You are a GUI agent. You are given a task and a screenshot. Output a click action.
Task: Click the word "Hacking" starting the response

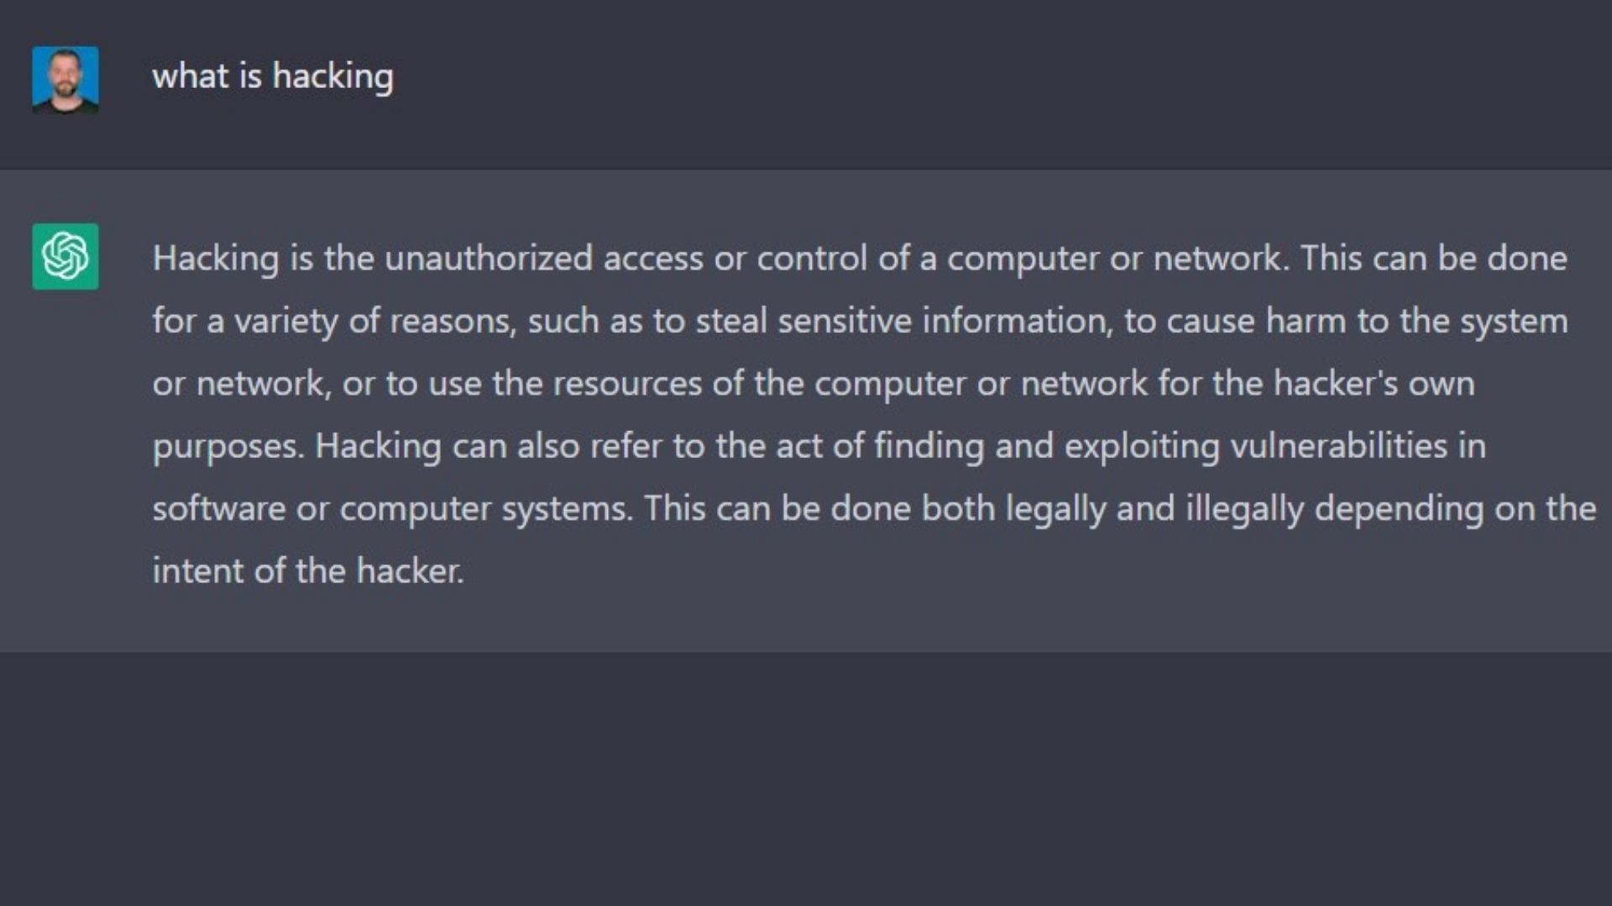216,259
